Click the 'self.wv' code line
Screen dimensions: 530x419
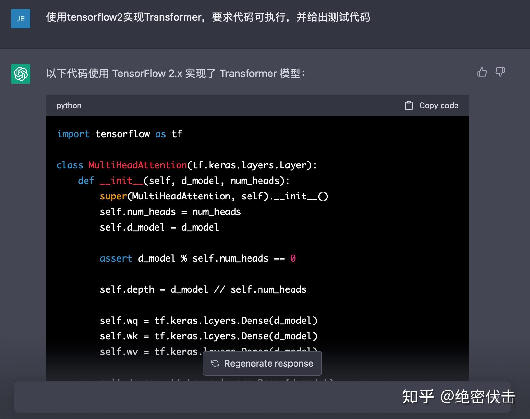209,352
